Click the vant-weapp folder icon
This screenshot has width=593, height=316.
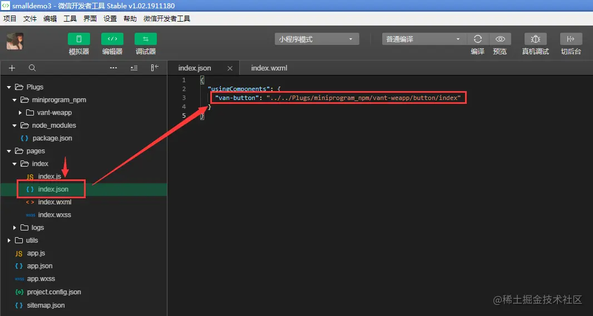click(30, 113)
